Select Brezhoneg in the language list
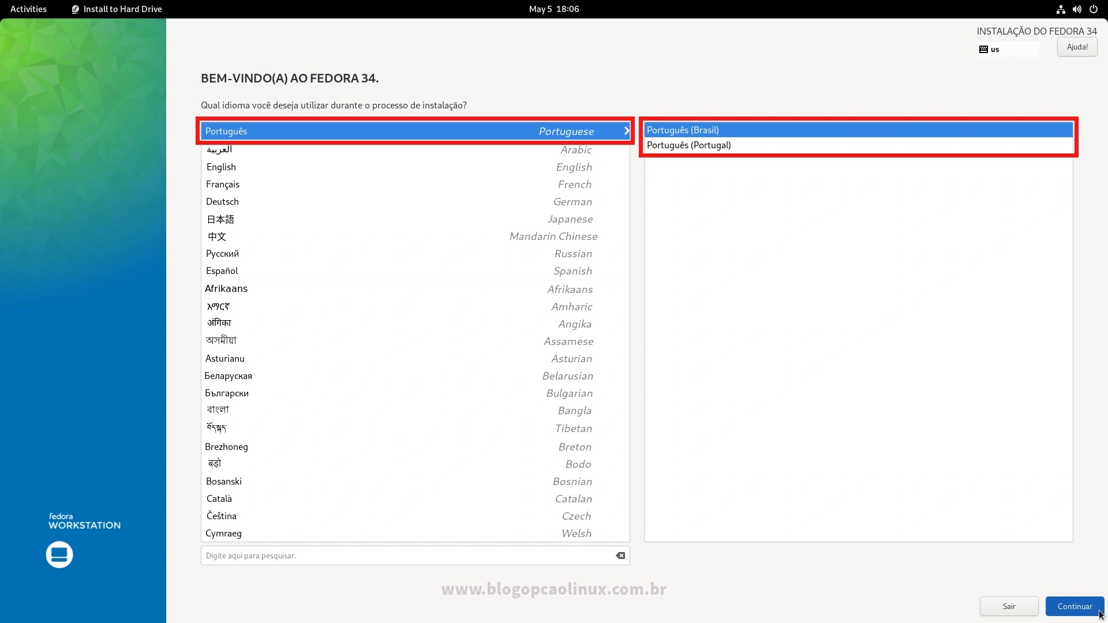 415,446
